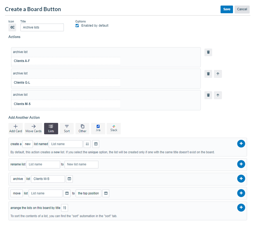Open the gear icon to change the button icon
This screenshot has height=234, width=266.
coord(12,27)
